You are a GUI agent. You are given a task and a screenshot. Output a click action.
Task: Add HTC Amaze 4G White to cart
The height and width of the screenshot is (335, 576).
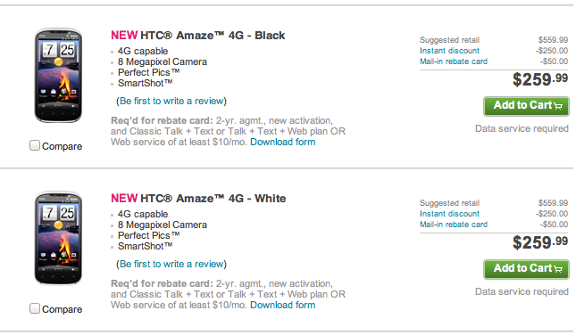[526, 269]
